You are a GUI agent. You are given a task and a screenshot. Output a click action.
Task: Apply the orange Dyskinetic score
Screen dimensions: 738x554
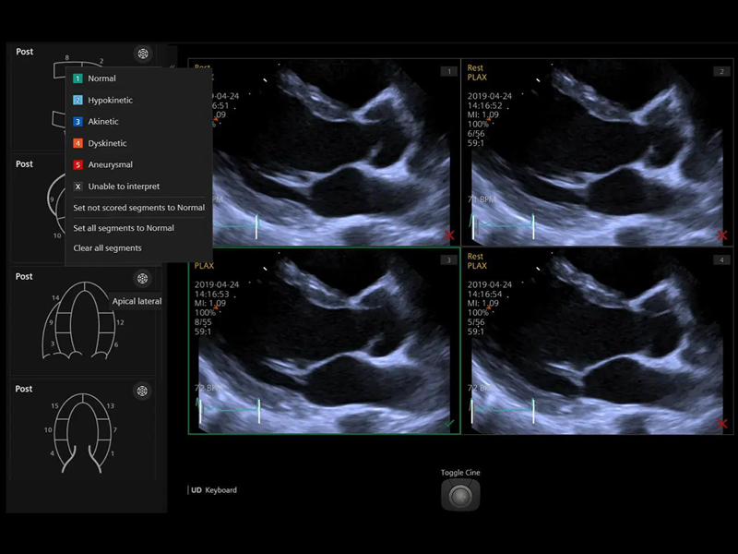(x=107, y=143)
